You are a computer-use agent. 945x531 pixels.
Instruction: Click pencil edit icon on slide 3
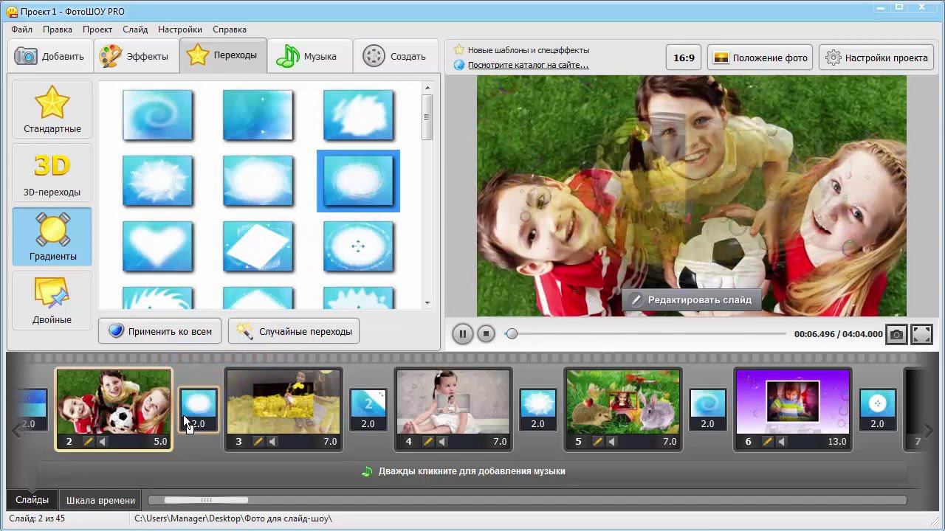(258, 442)
